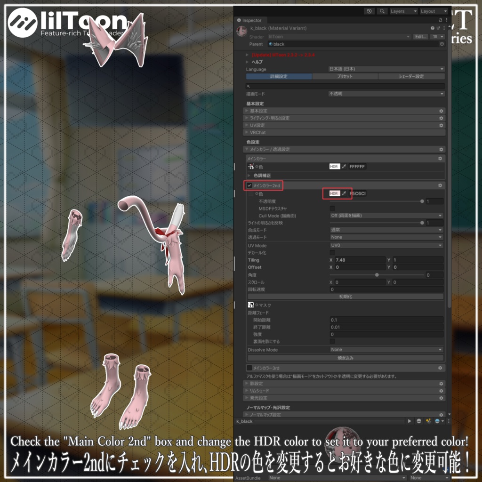Click the ライトの明るさを反映 slider handle
The width and height of the screenshot is (482, 482).
pos(422,223)
